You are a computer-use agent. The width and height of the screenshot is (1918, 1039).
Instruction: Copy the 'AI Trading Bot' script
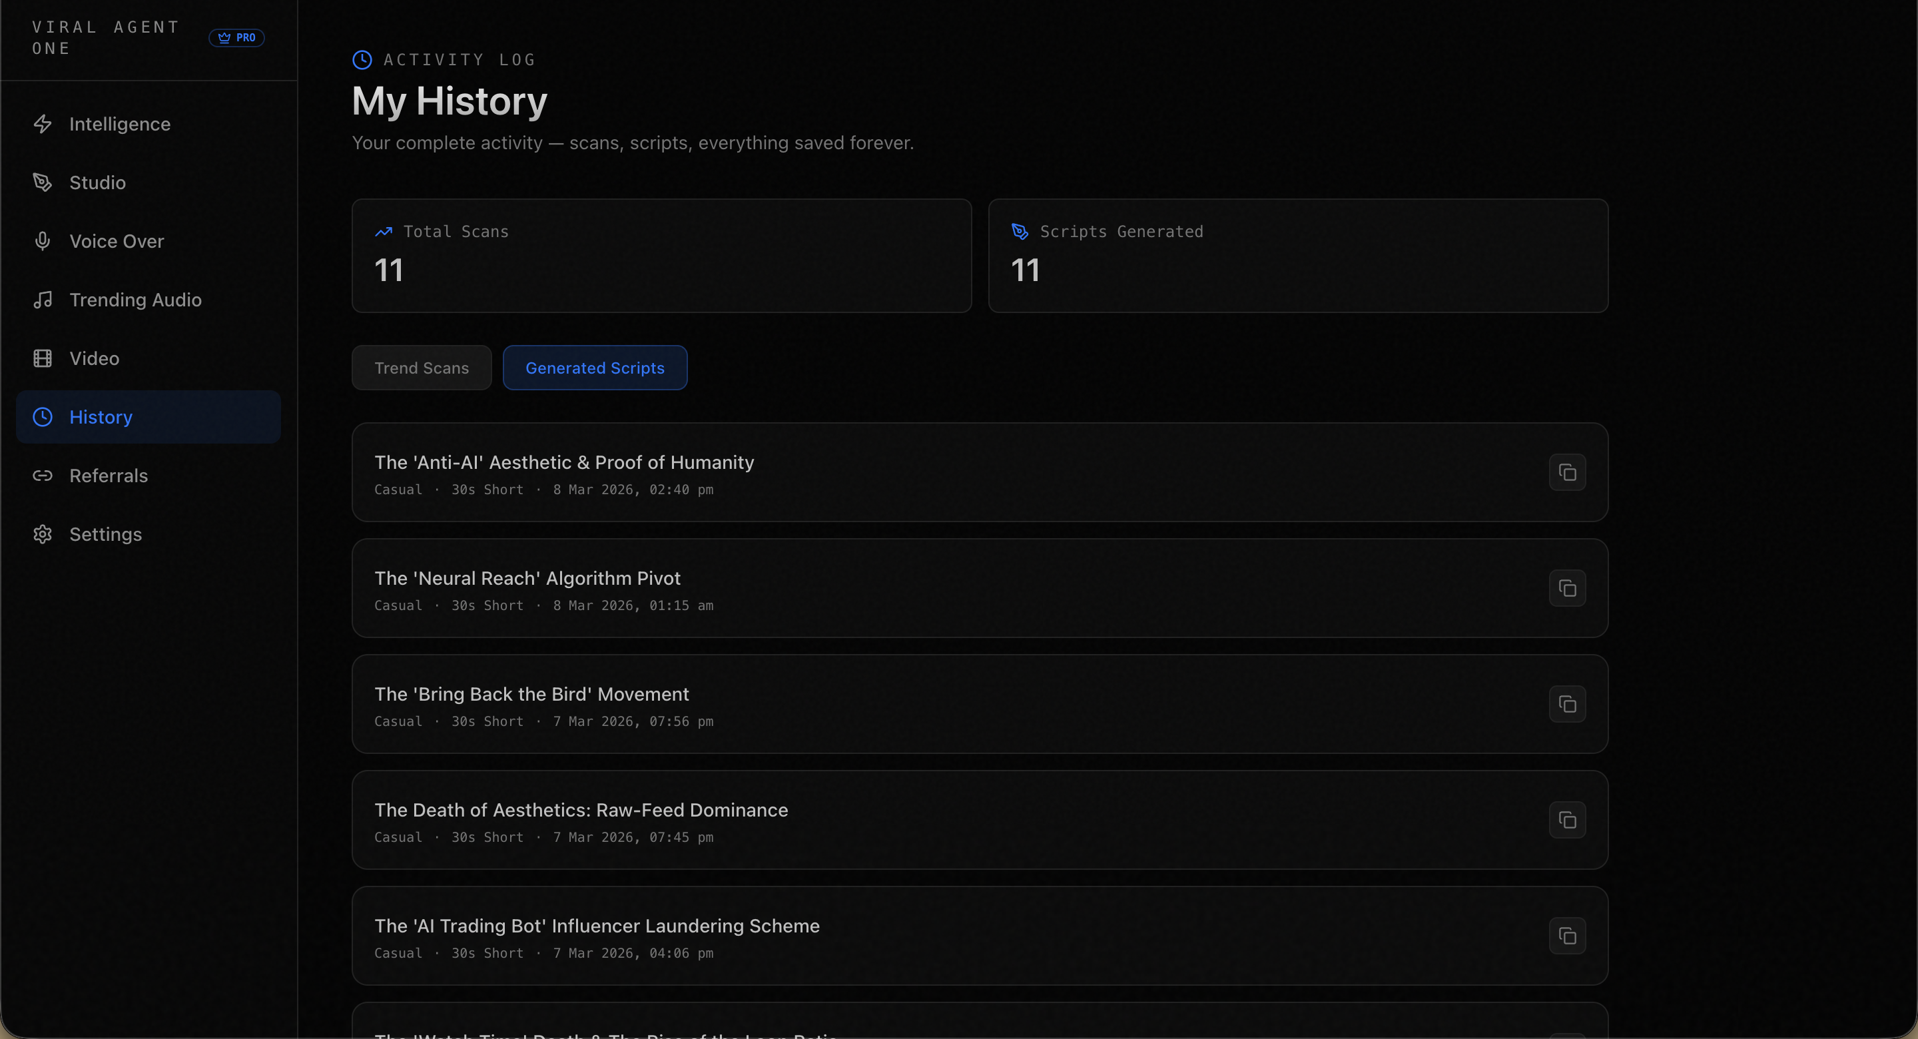(x=1567, y=936)
